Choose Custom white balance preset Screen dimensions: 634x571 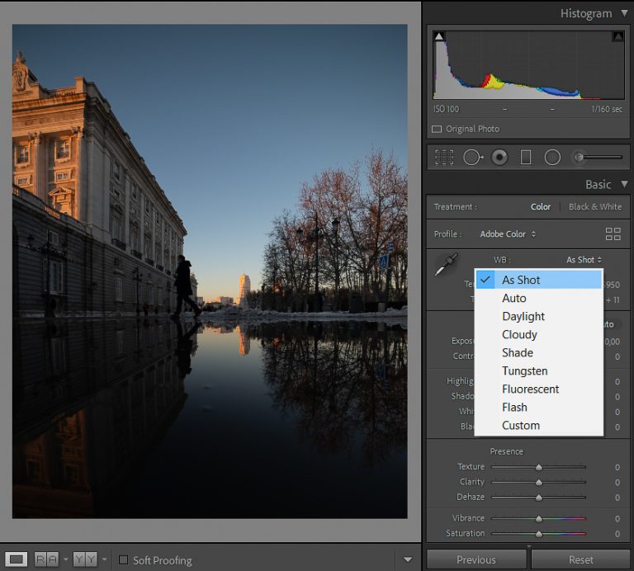539,425
